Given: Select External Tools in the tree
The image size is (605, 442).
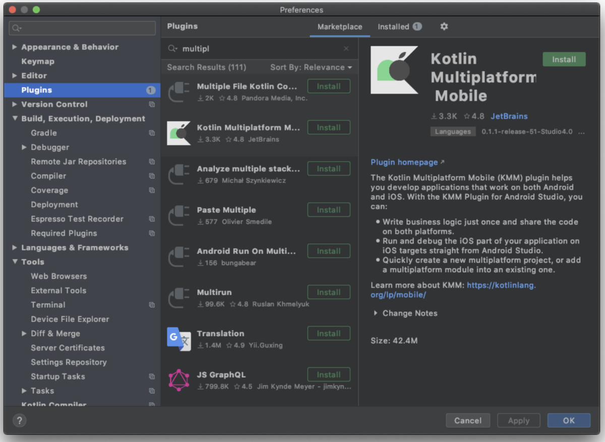Looking at the screenshot, I should click(58, 291).
